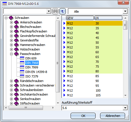Screen dimensions: 131x122
Task: Confirm selection with OK button
Action: (83, 116)
